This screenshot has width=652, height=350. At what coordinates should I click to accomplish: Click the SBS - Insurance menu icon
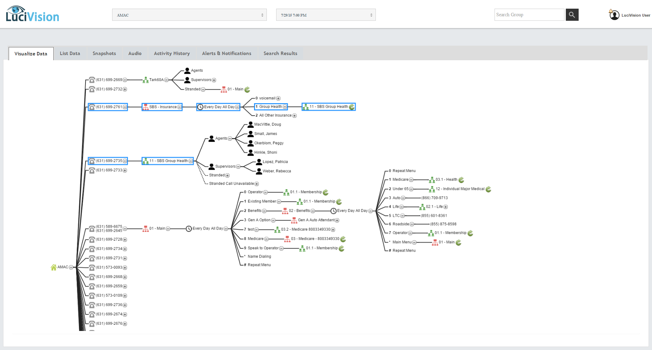(146, 107)
